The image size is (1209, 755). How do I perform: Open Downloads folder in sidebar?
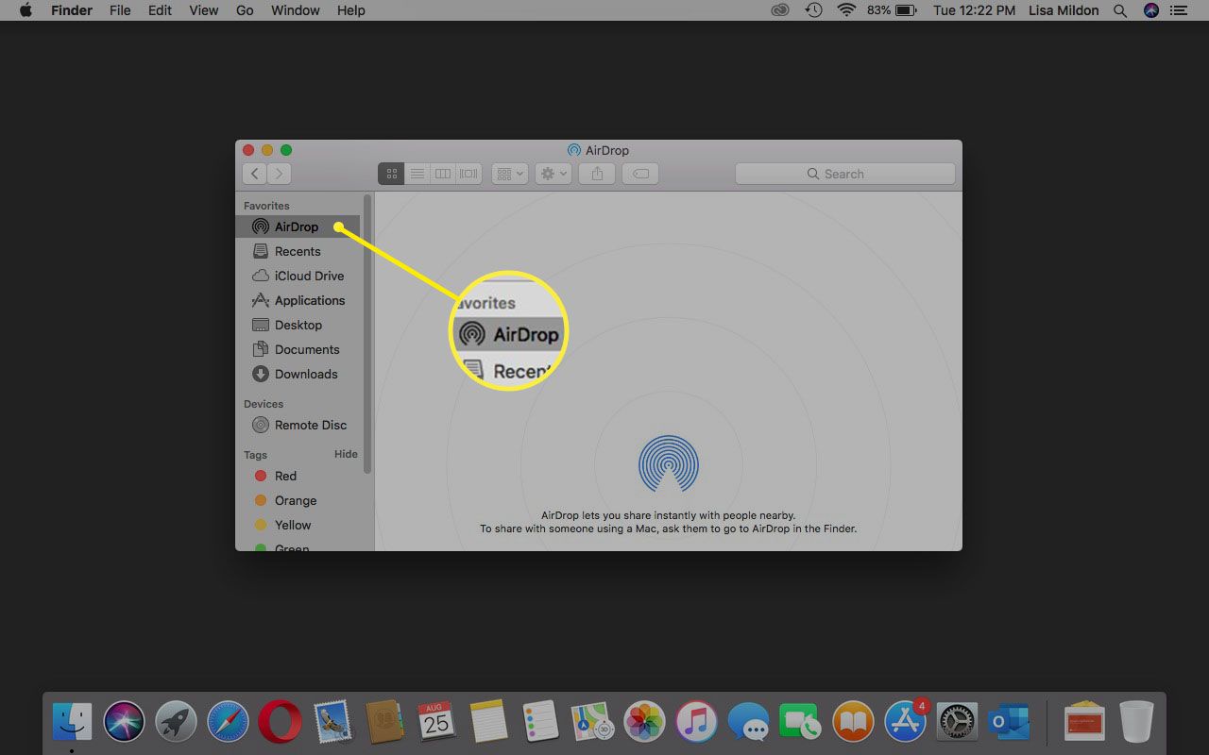point(298,374)
